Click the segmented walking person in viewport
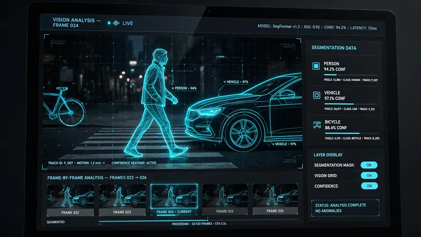The image size is (421, 237). coord(156,104)
